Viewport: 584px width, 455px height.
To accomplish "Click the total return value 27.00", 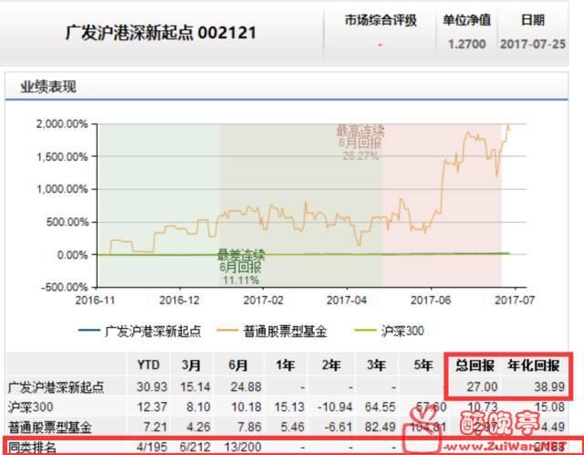I will coord(483,386).
